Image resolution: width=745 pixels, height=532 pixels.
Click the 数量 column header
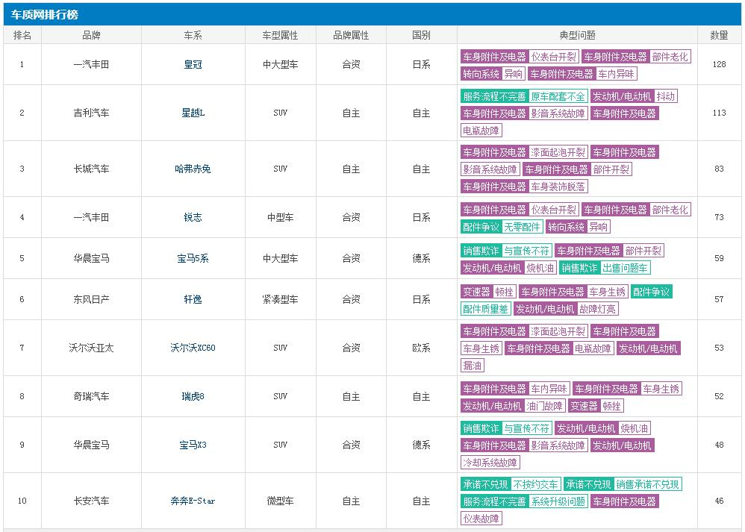[x=720, y=35]
